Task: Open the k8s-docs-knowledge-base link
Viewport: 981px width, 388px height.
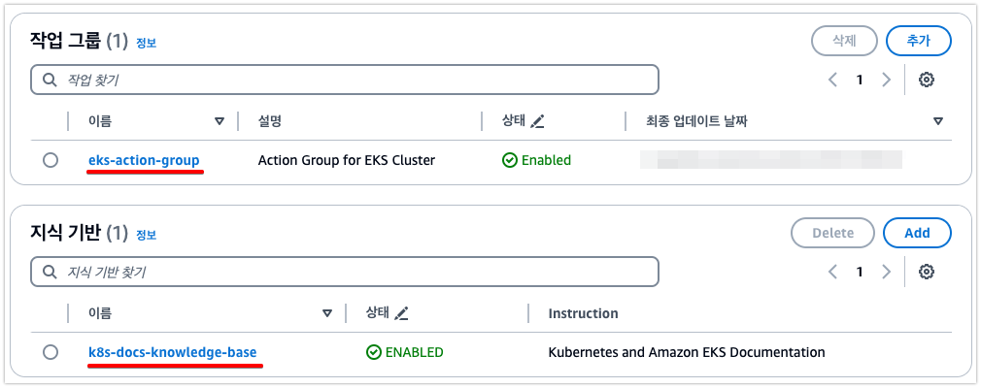Action: pos(173,352)
